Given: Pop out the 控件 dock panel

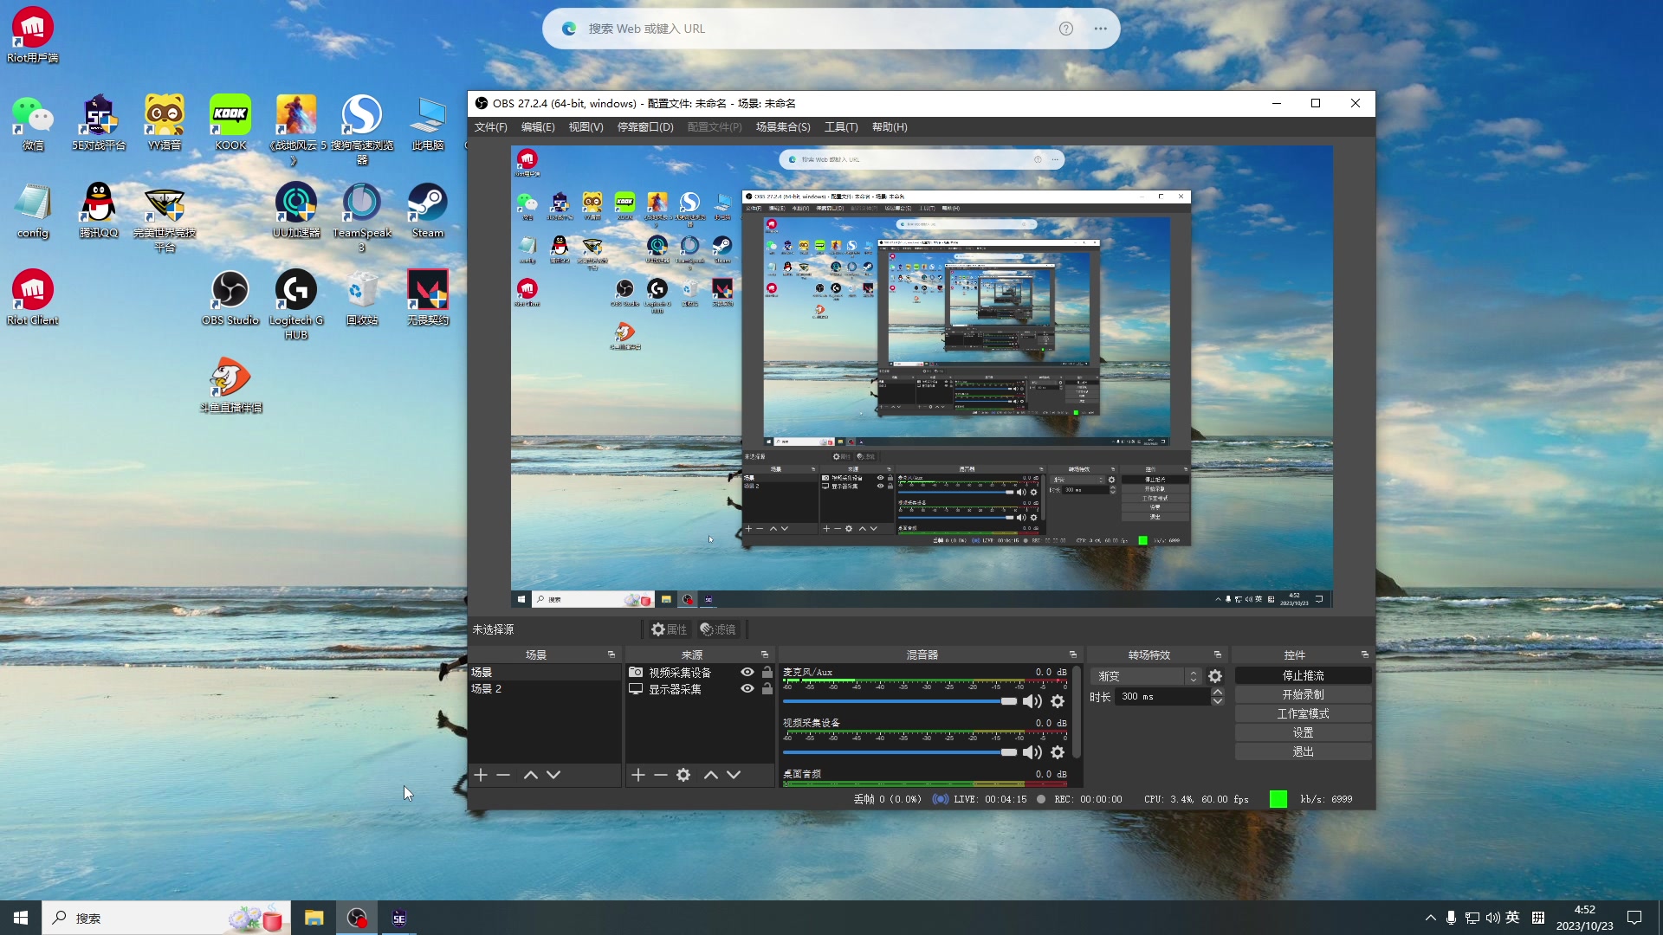Looking at the screenshot, I should pos(1365,654).
